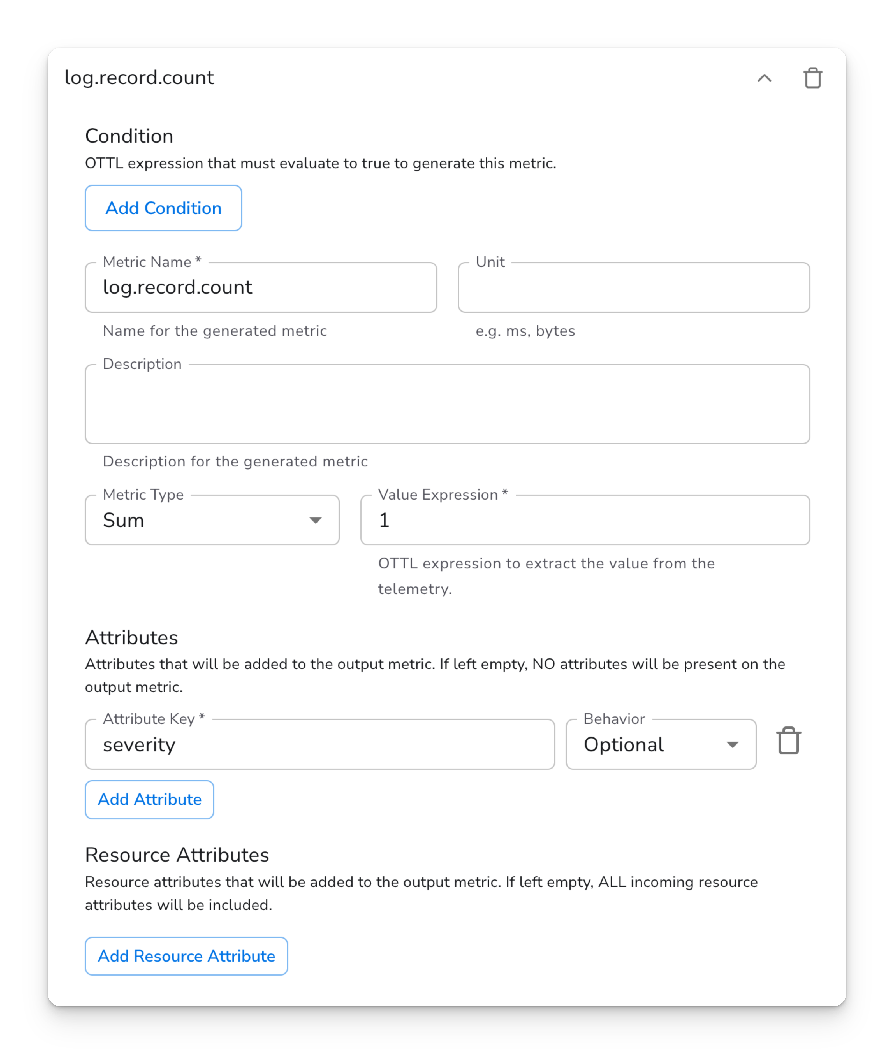Click into the Metric Name field

click(260, 288)
